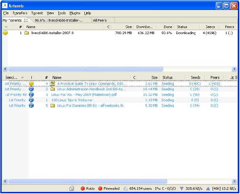The width and height of the screenshot is (240, 194).
Task: Click the lower horizontal scrollbar thumb
Action: pos(88,181)
